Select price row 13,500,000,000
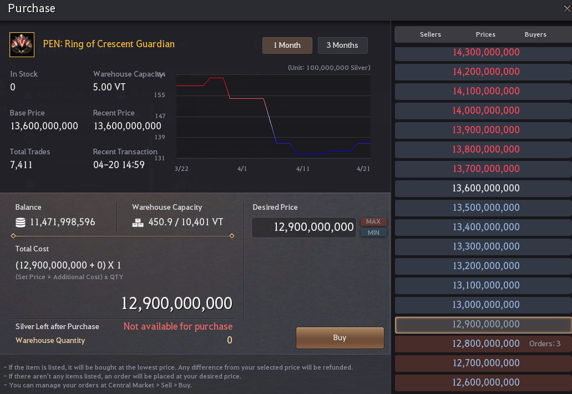This screenshot has height=394, width=572. tap(483, 208)
